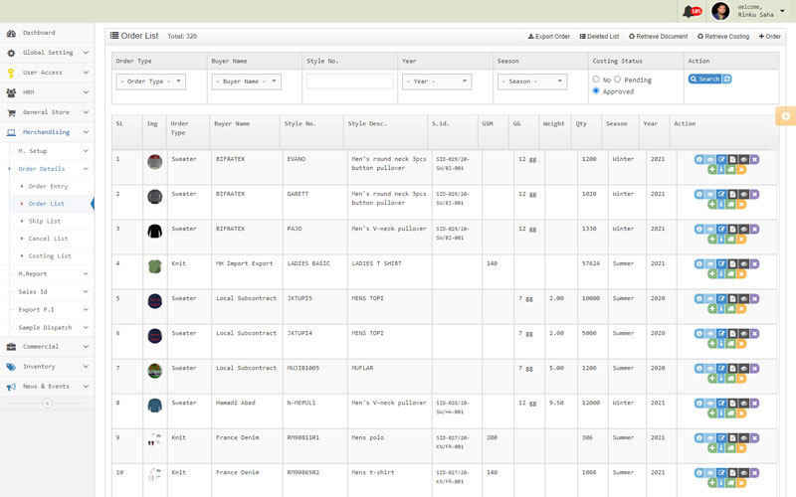Expand Sample Dispatch submenu
The height and width of the screenshot is (497, 796).
pyautogui.click(x=52, y=328)
